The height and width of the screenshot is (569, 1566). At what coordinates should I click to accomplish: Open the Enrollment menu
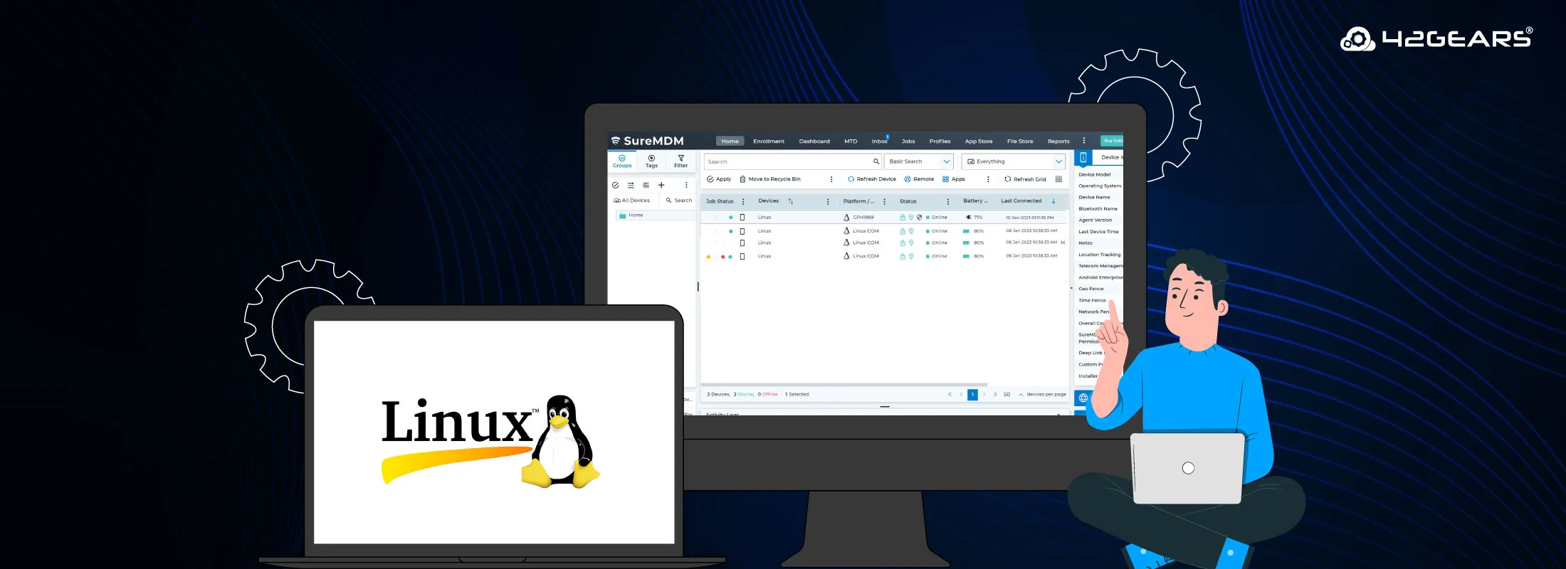coord(769,141)
